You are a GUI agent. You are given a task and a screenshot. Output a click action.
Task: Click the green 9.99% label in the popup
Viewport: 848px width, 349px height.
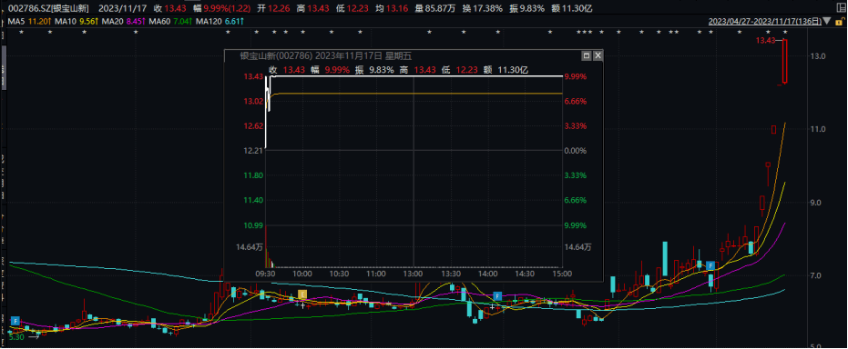[x=576, y=225]
